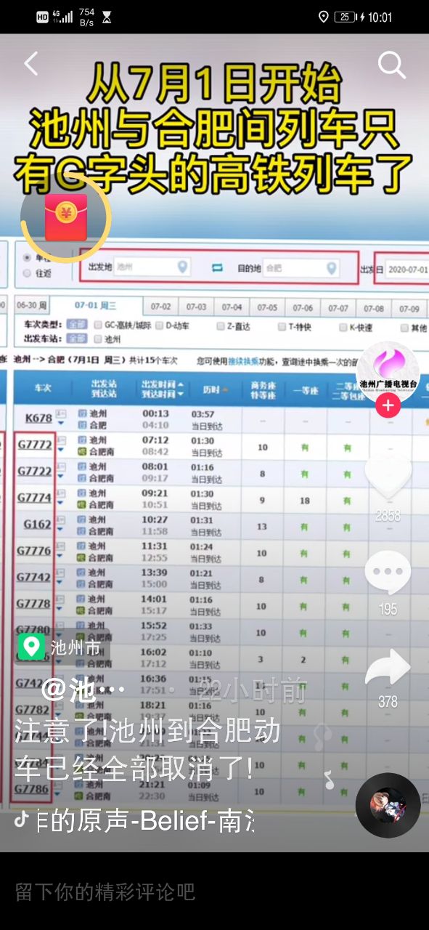Open the spinning music disc

388,806
